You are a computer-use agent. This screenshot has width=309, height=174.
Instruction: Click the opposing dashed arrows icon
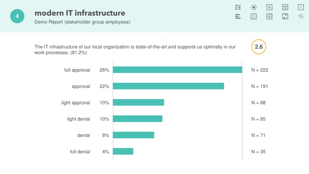285,16
